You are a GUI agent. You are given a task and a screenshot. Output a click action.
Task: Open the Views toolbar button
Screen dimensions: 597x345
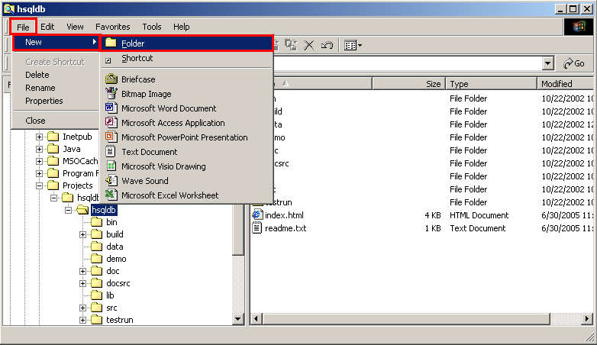click(352, 46)
